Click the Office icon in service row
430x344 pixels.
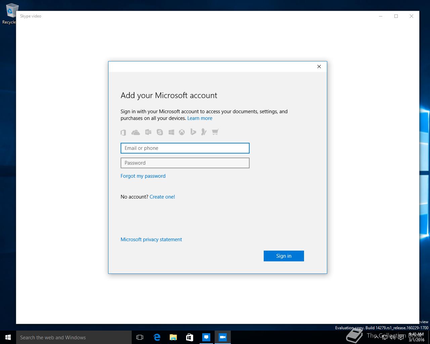(123, 132)
